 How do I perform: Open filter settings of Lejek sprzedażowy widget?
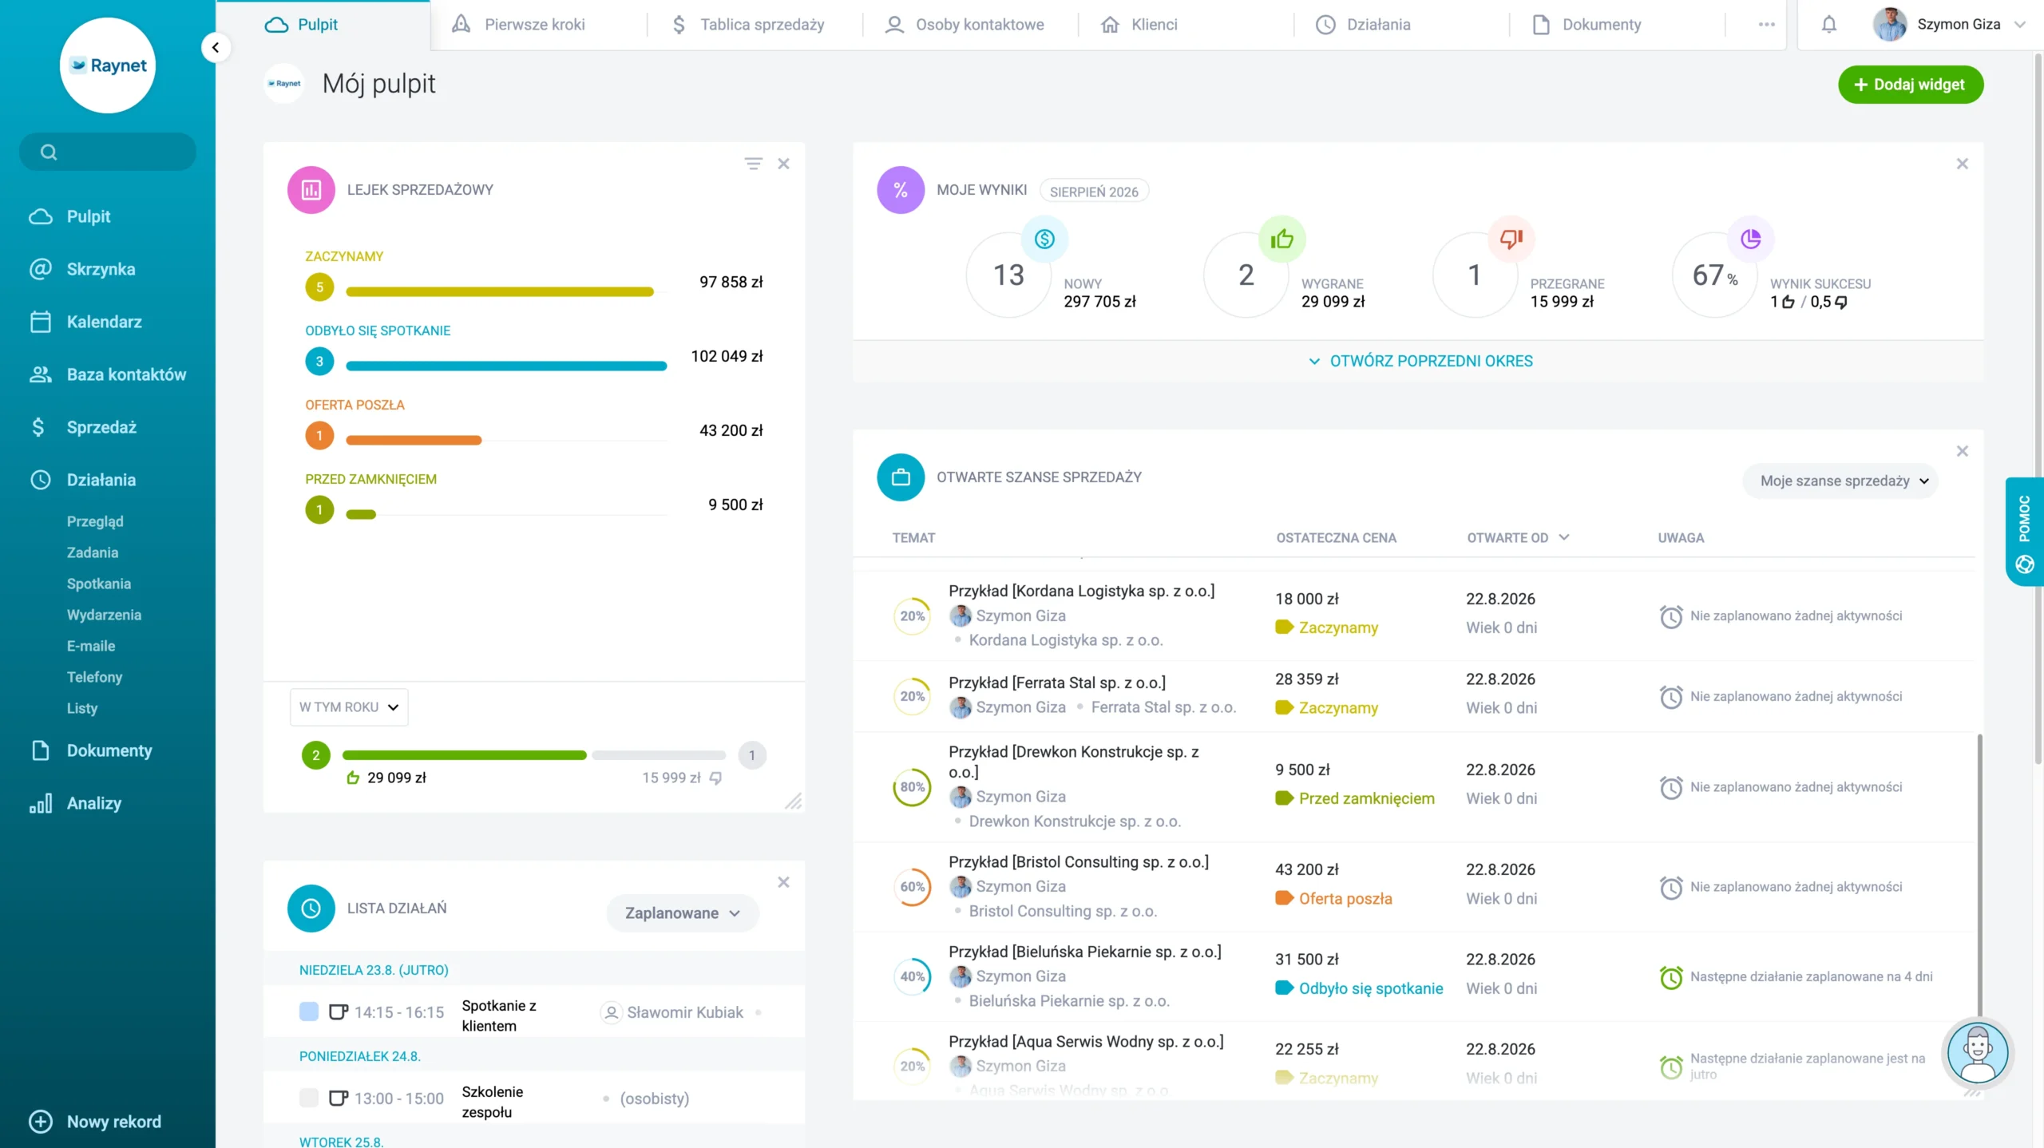click(x=753, y=164)
